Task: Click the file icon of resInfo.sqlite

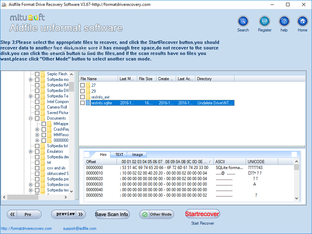Action: click(88, 103)
